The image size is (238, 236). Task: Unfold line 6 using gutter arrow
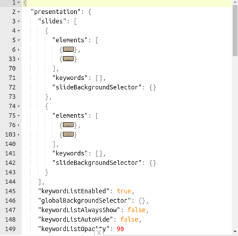click(x=18, y=50)
